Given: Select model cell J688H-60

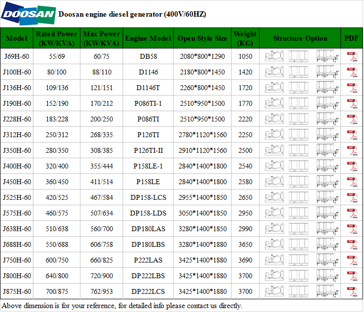Looking at the screenshot, I should pos(17,244).
